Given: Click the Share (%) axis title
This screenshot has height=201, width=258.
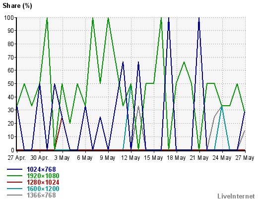Looking at the screenshot, I should pos(17,6).
